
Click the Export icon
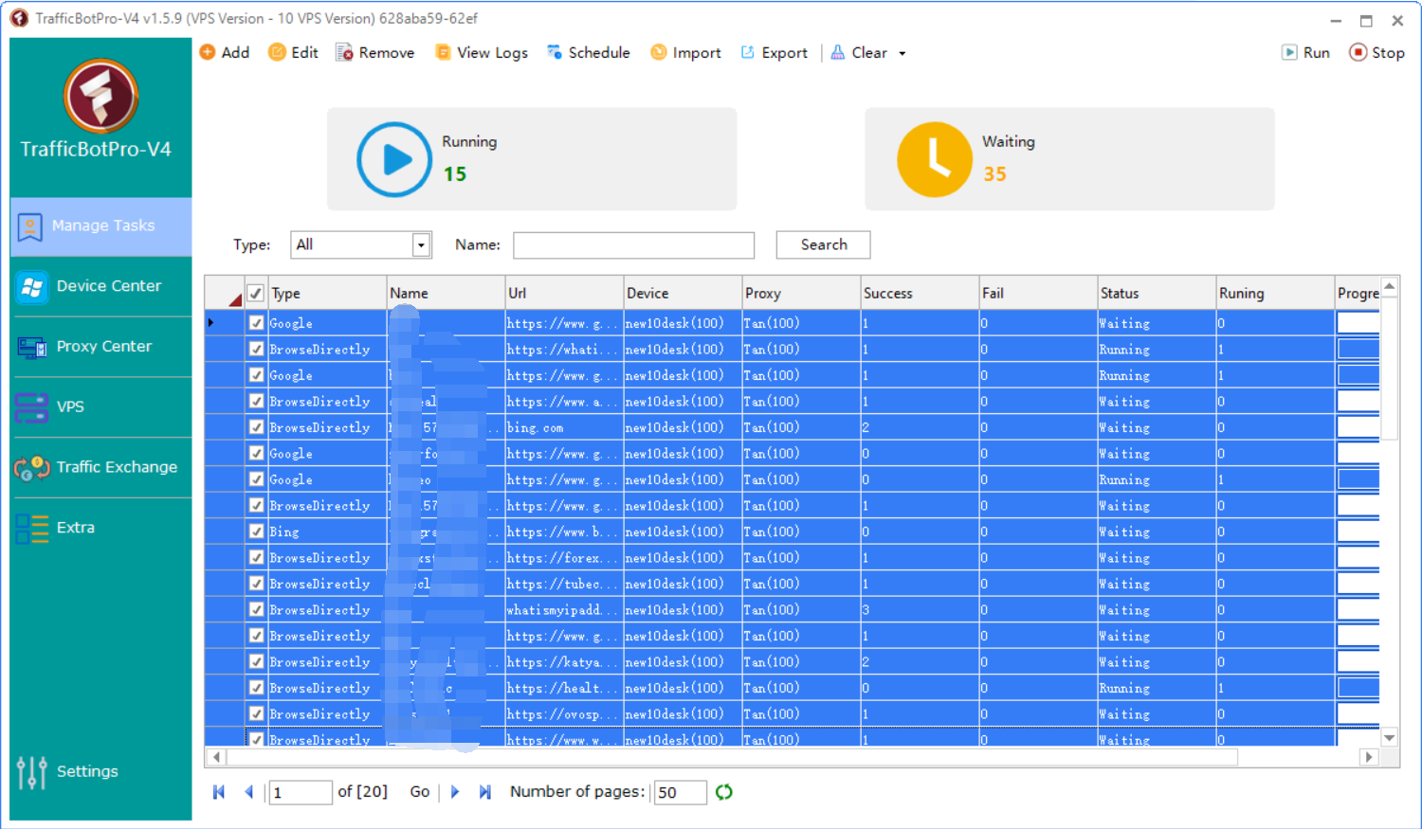coord(748,52)
